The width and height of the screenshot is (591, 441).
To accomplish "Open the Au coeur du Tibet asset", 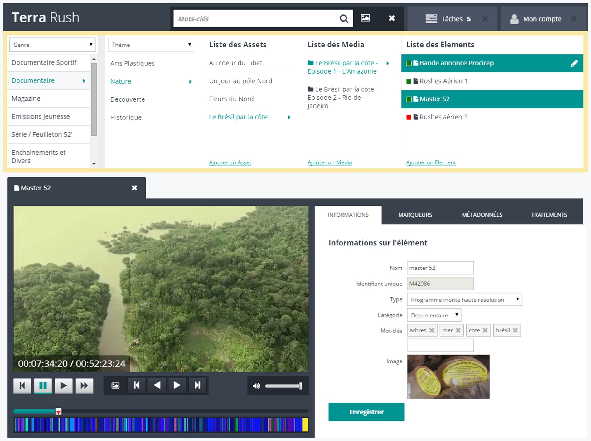I will coord(235,63).
